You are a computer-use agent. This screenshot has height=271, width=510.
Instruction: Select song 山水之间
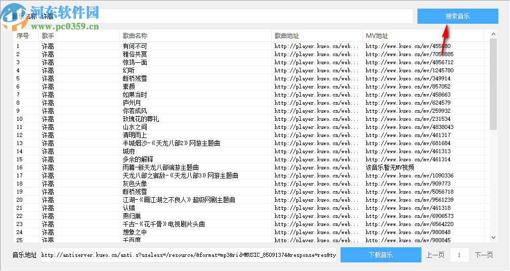(135, 127)
